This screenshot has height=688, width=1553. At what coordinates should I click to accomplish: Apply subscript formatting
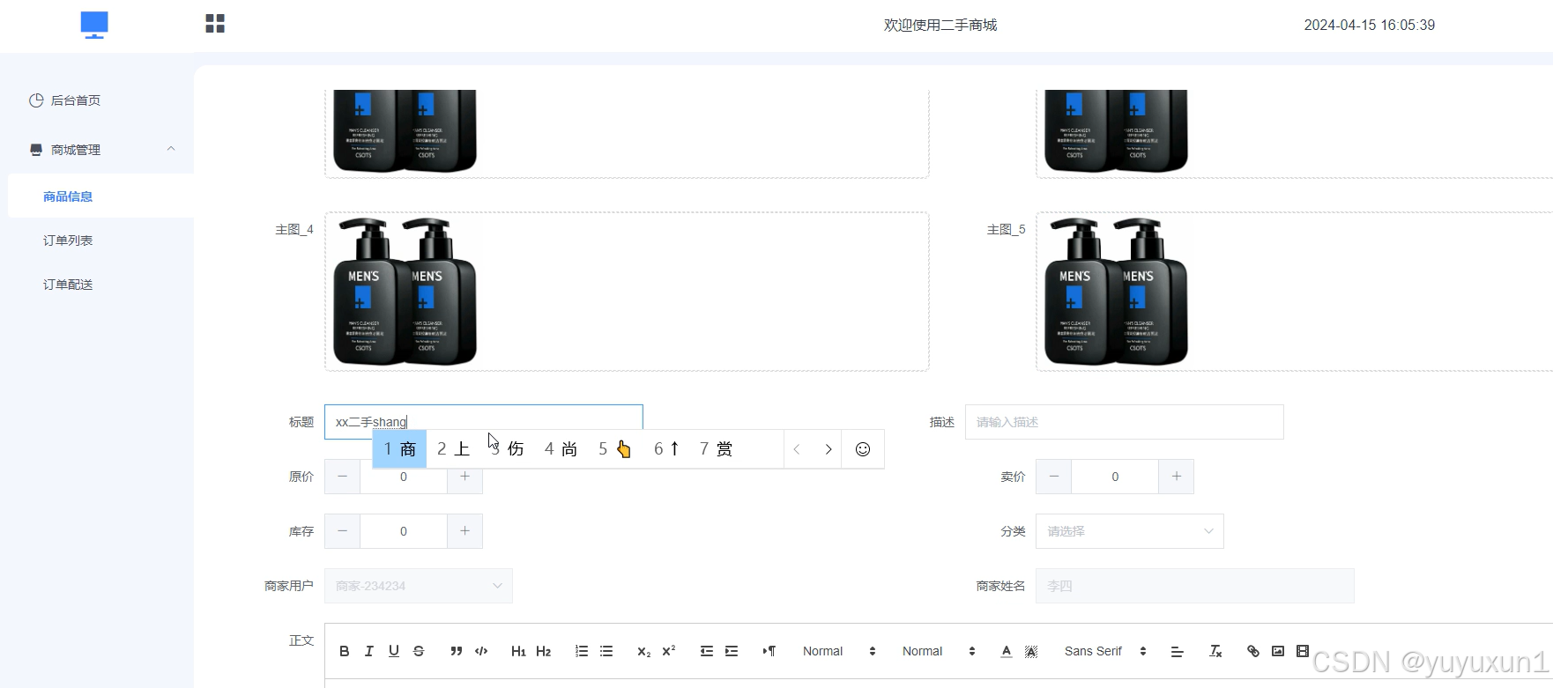coord(644,651)
